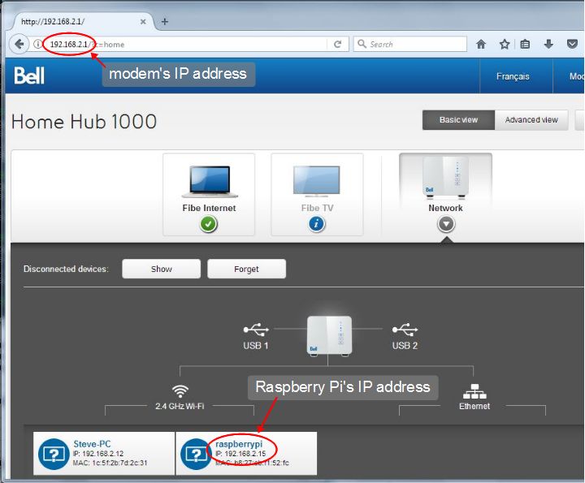Click the 2.4 GHz Wi-Fi label
585x483 pixels.
pos(180,406)
